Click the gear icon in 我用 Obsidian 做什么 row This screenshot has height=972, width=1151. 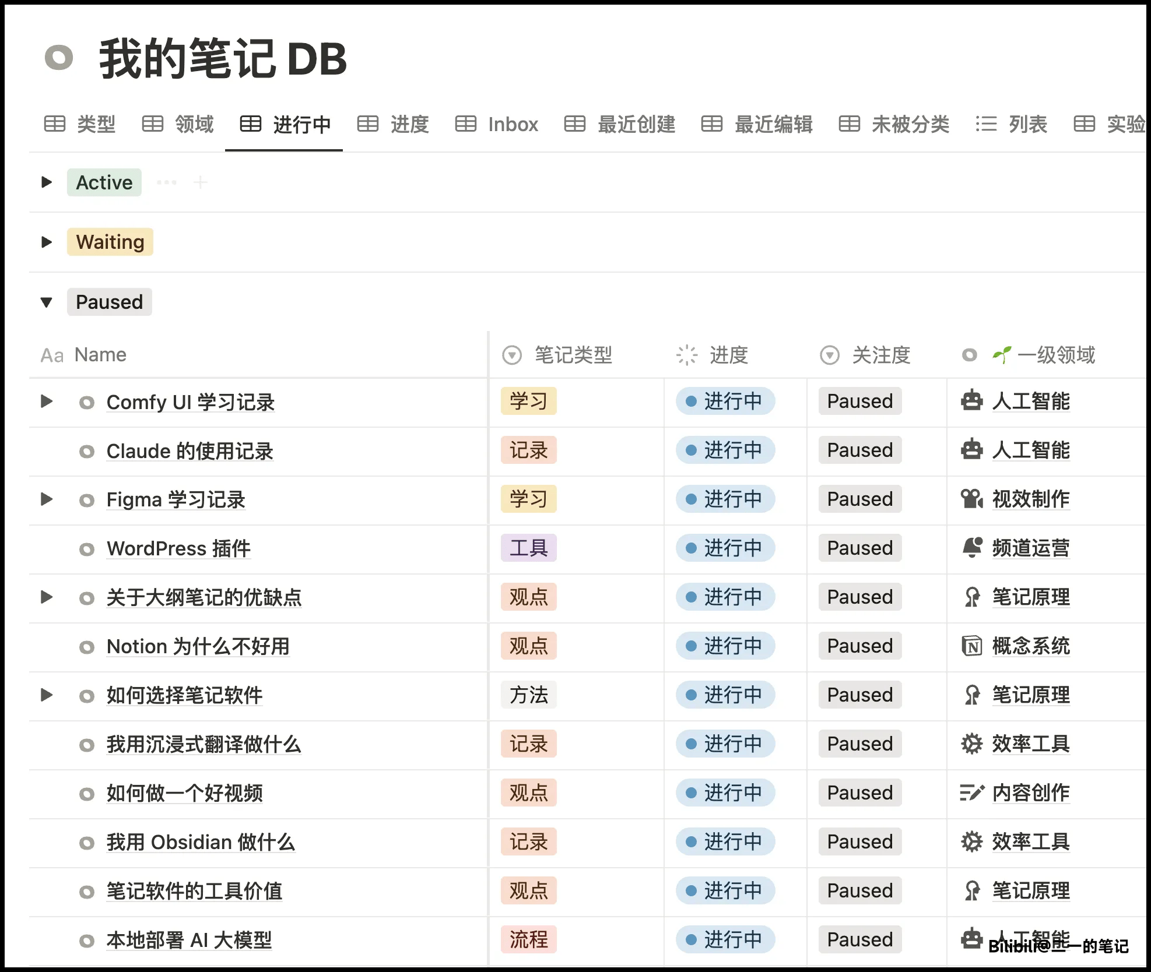click(971, 841)
